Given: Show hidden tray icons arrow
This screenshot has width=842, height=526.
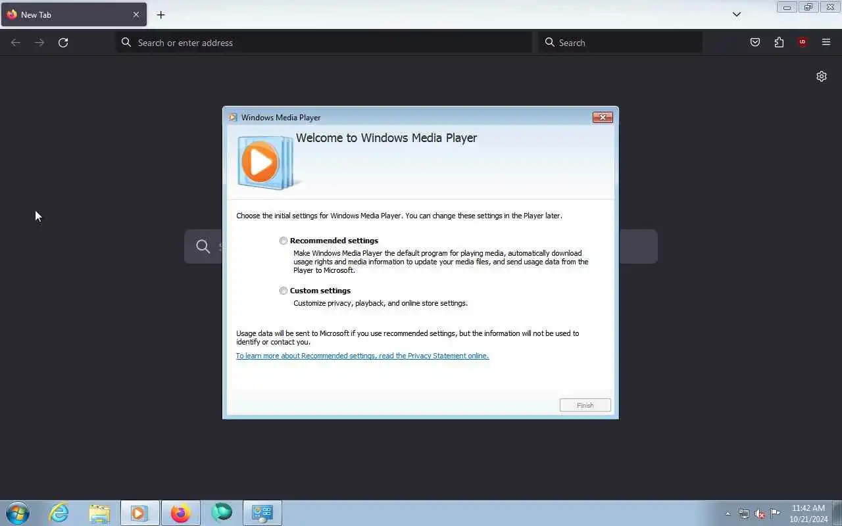Looking at the screenshot, I should tap(728, 514).
